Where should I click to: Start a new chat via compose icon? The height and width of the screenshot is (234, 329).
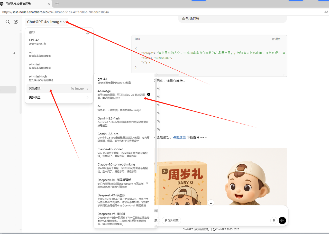click(15, 22)
